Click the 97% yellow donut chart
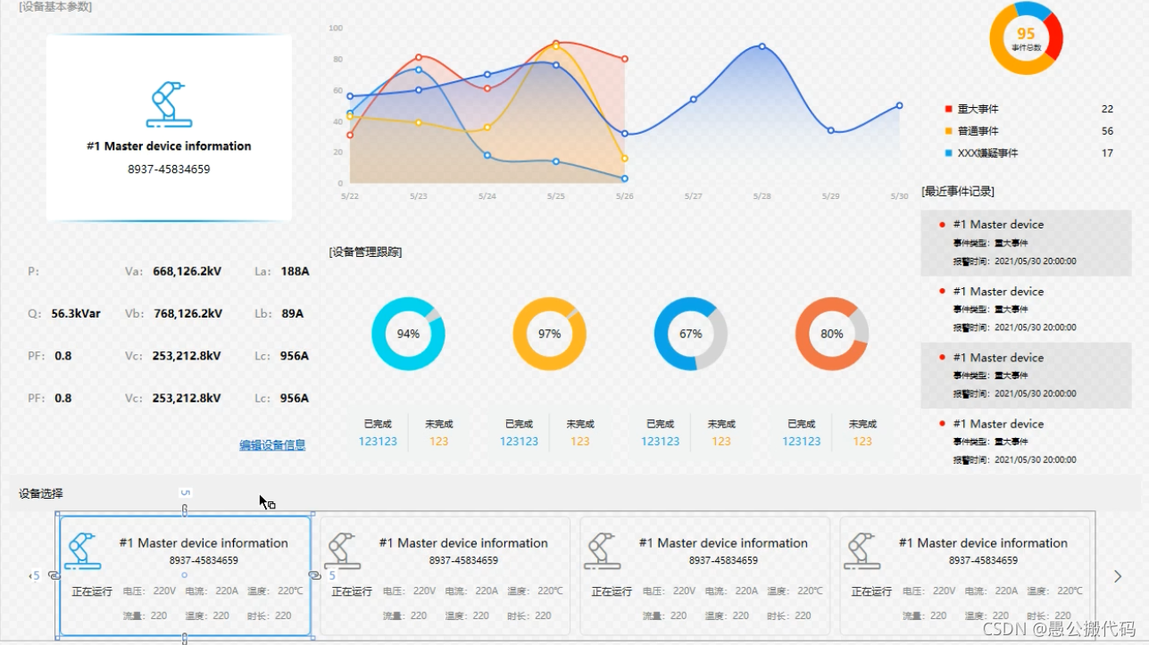 (x=549, y=334)
